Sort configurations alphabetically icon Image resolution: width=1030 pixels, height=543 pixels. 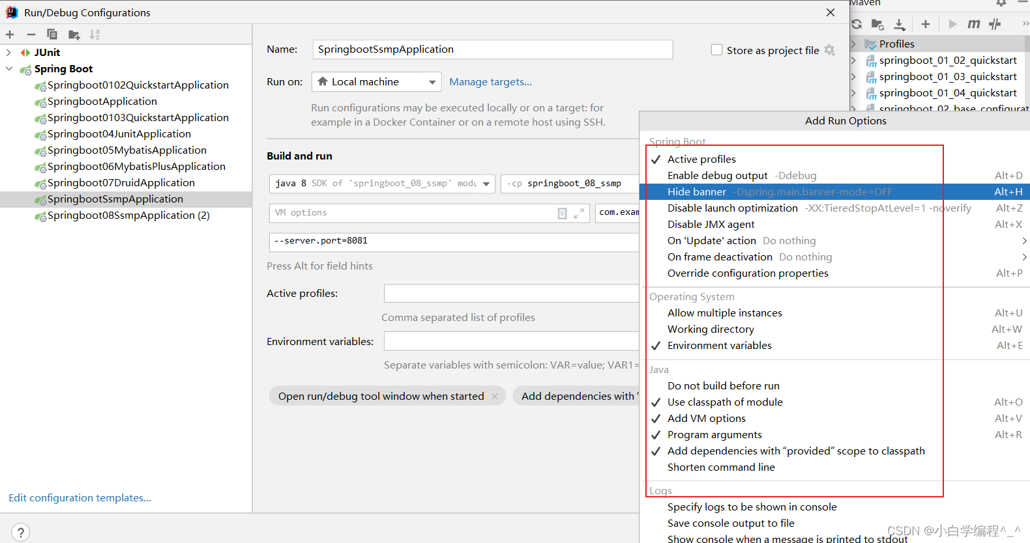[x=95, y=35]
